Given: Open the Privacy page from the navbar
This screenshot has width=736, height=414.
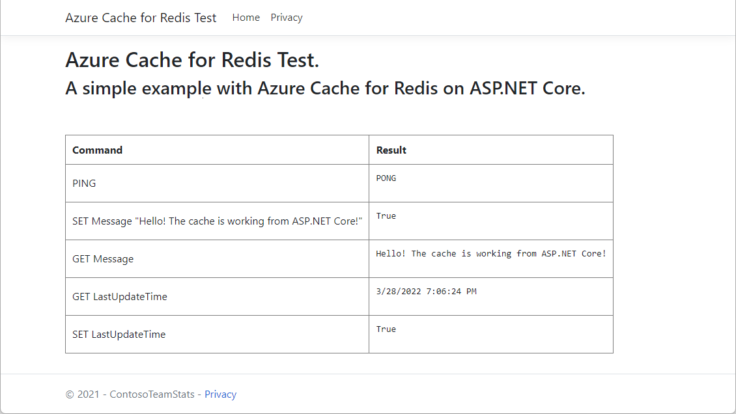Looking at the screenshot, I should click(x=287, y=18).
